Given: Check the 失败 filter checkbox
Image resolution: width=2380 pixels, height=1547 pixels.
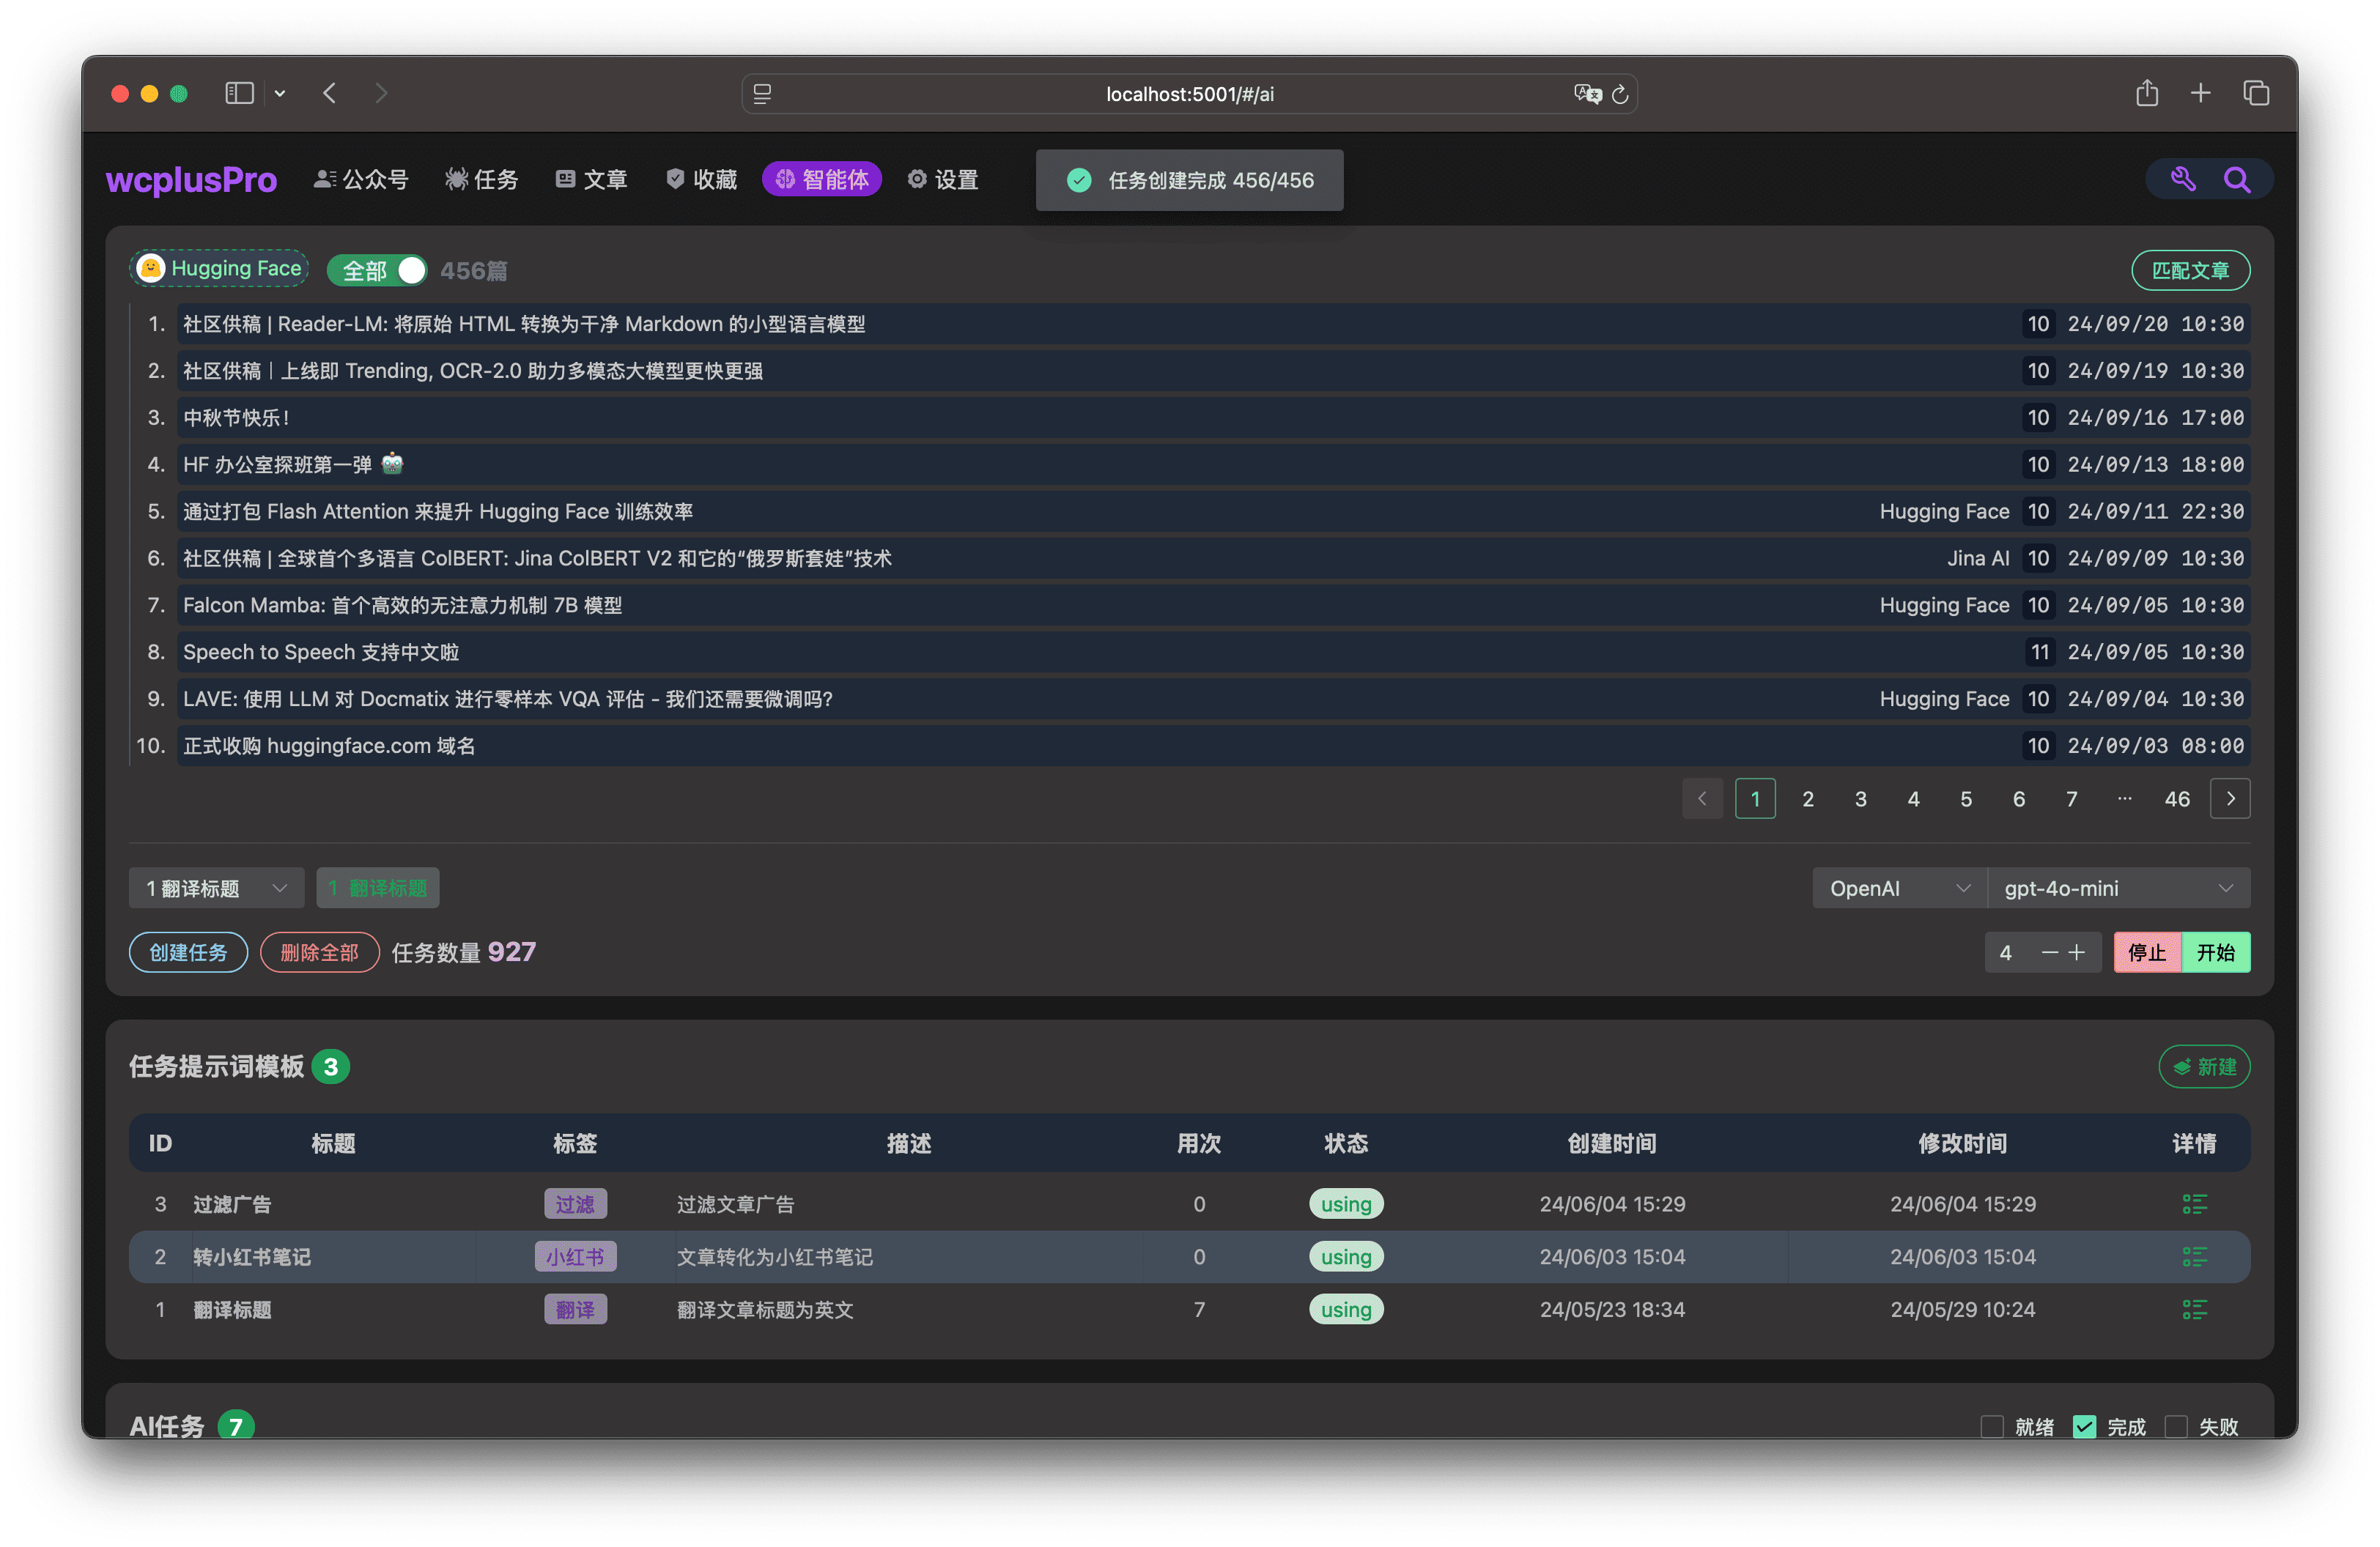Looking at the screenshot, I should click(x=2176, y=1426).
